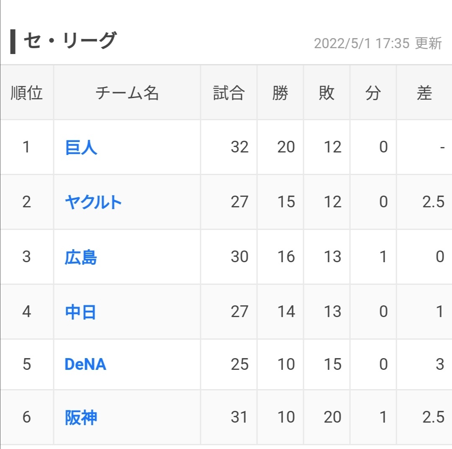Select the 中日 team link
The height and width of the screenshot is (449, 452).
point(81,312)
